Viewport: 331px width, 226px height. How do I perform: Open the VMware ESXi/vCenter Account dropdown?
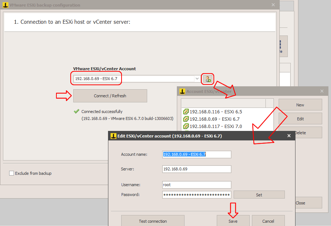coord(197,79)
